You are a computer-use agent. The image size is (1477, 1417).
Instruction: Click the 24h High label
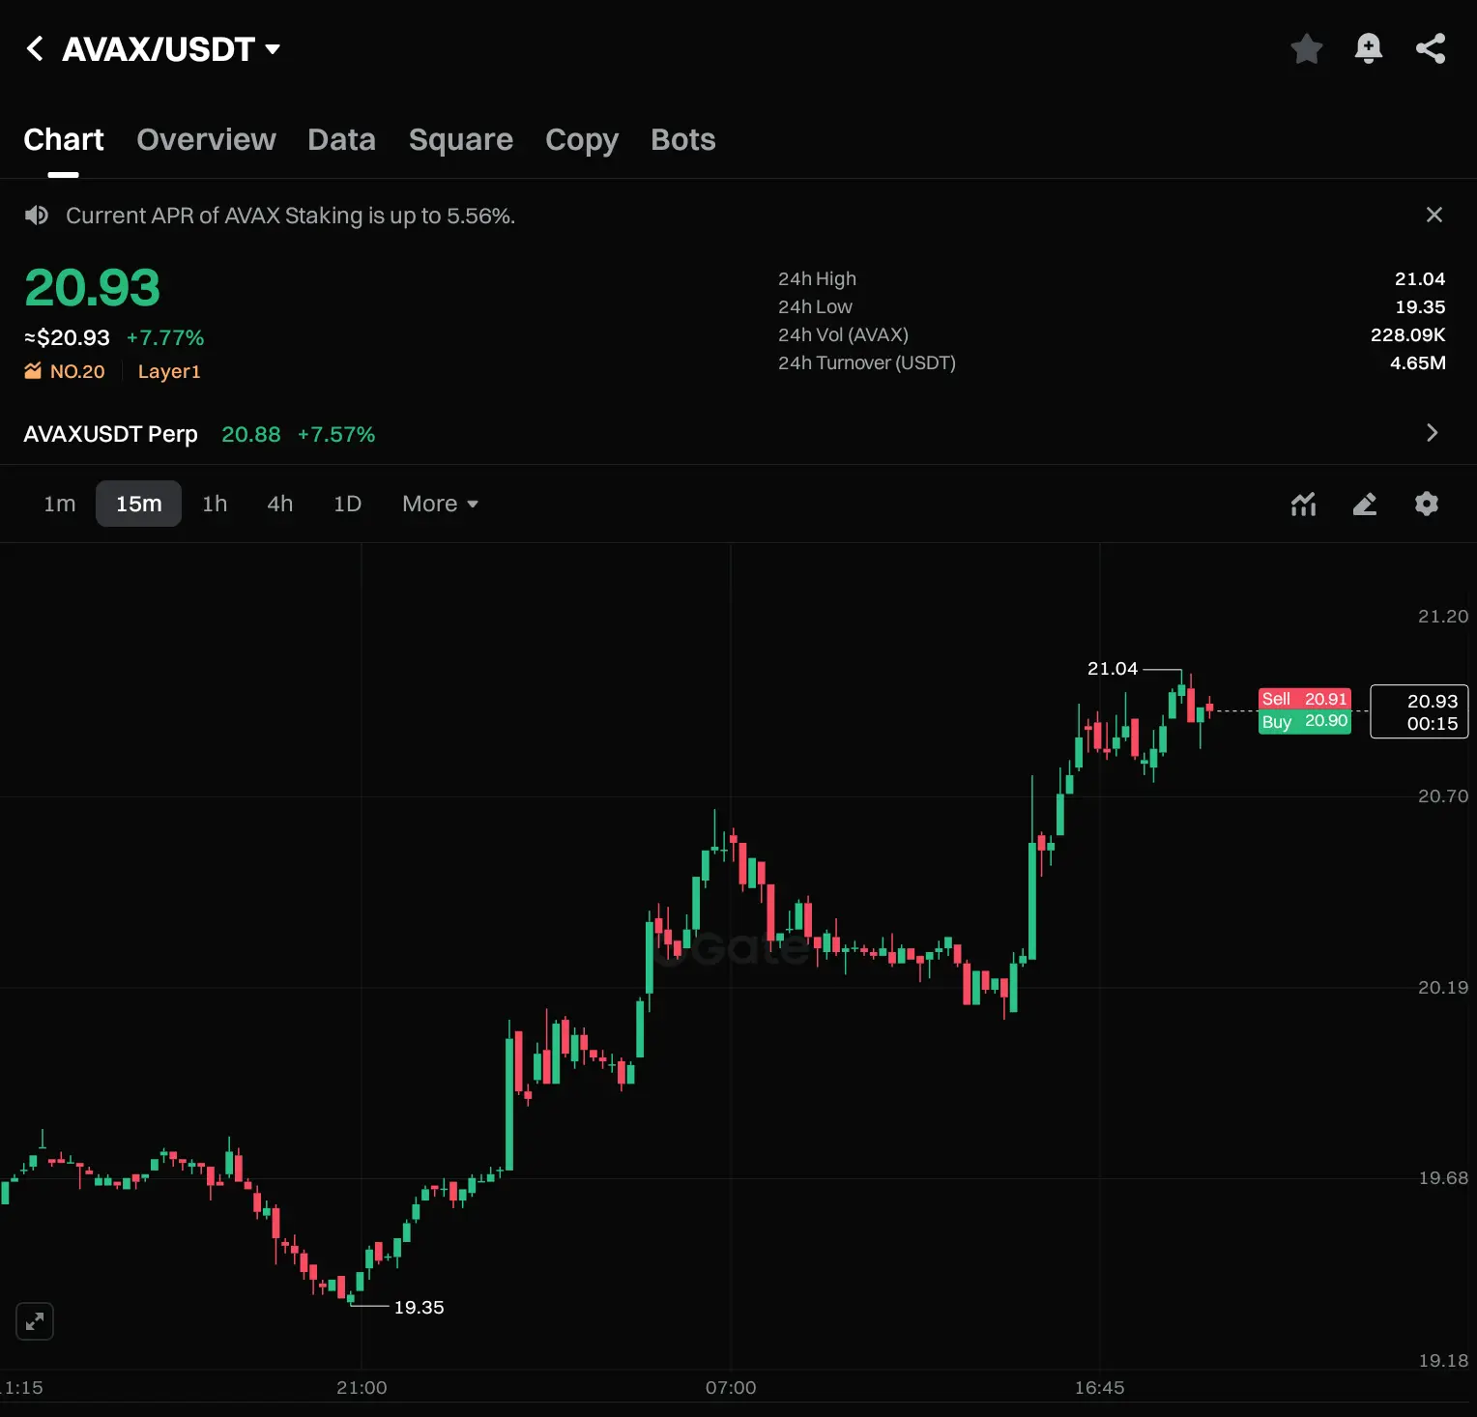coord(817,278)
